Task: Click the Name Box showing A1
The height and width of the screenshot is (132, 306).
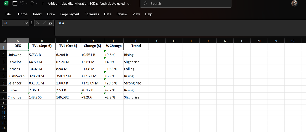Action: pos(13,23)
